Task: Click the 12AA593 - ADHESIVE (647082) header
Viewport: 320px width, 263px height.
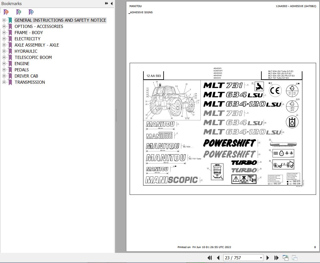Action: (x=296, y=6)
